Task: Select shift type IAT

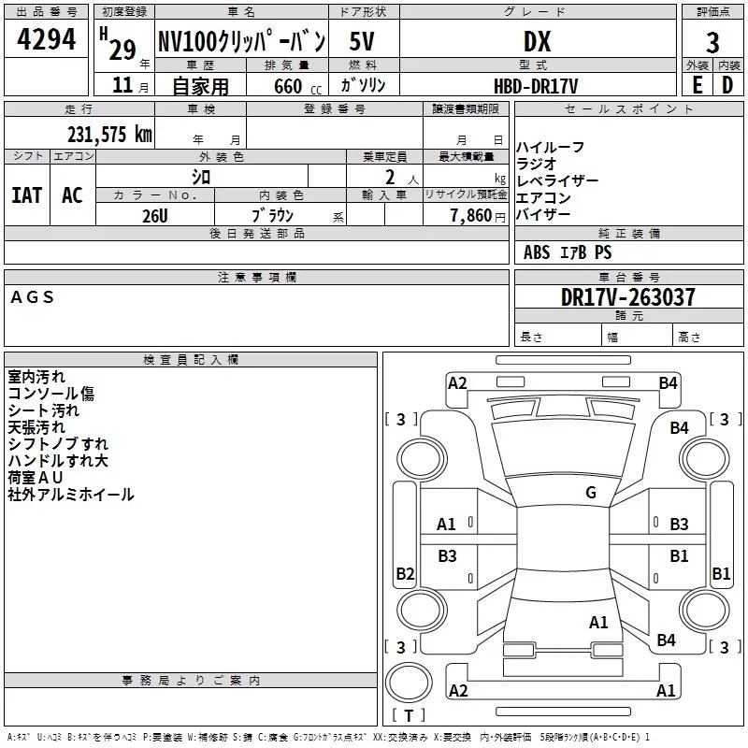Action: (27, 195)
